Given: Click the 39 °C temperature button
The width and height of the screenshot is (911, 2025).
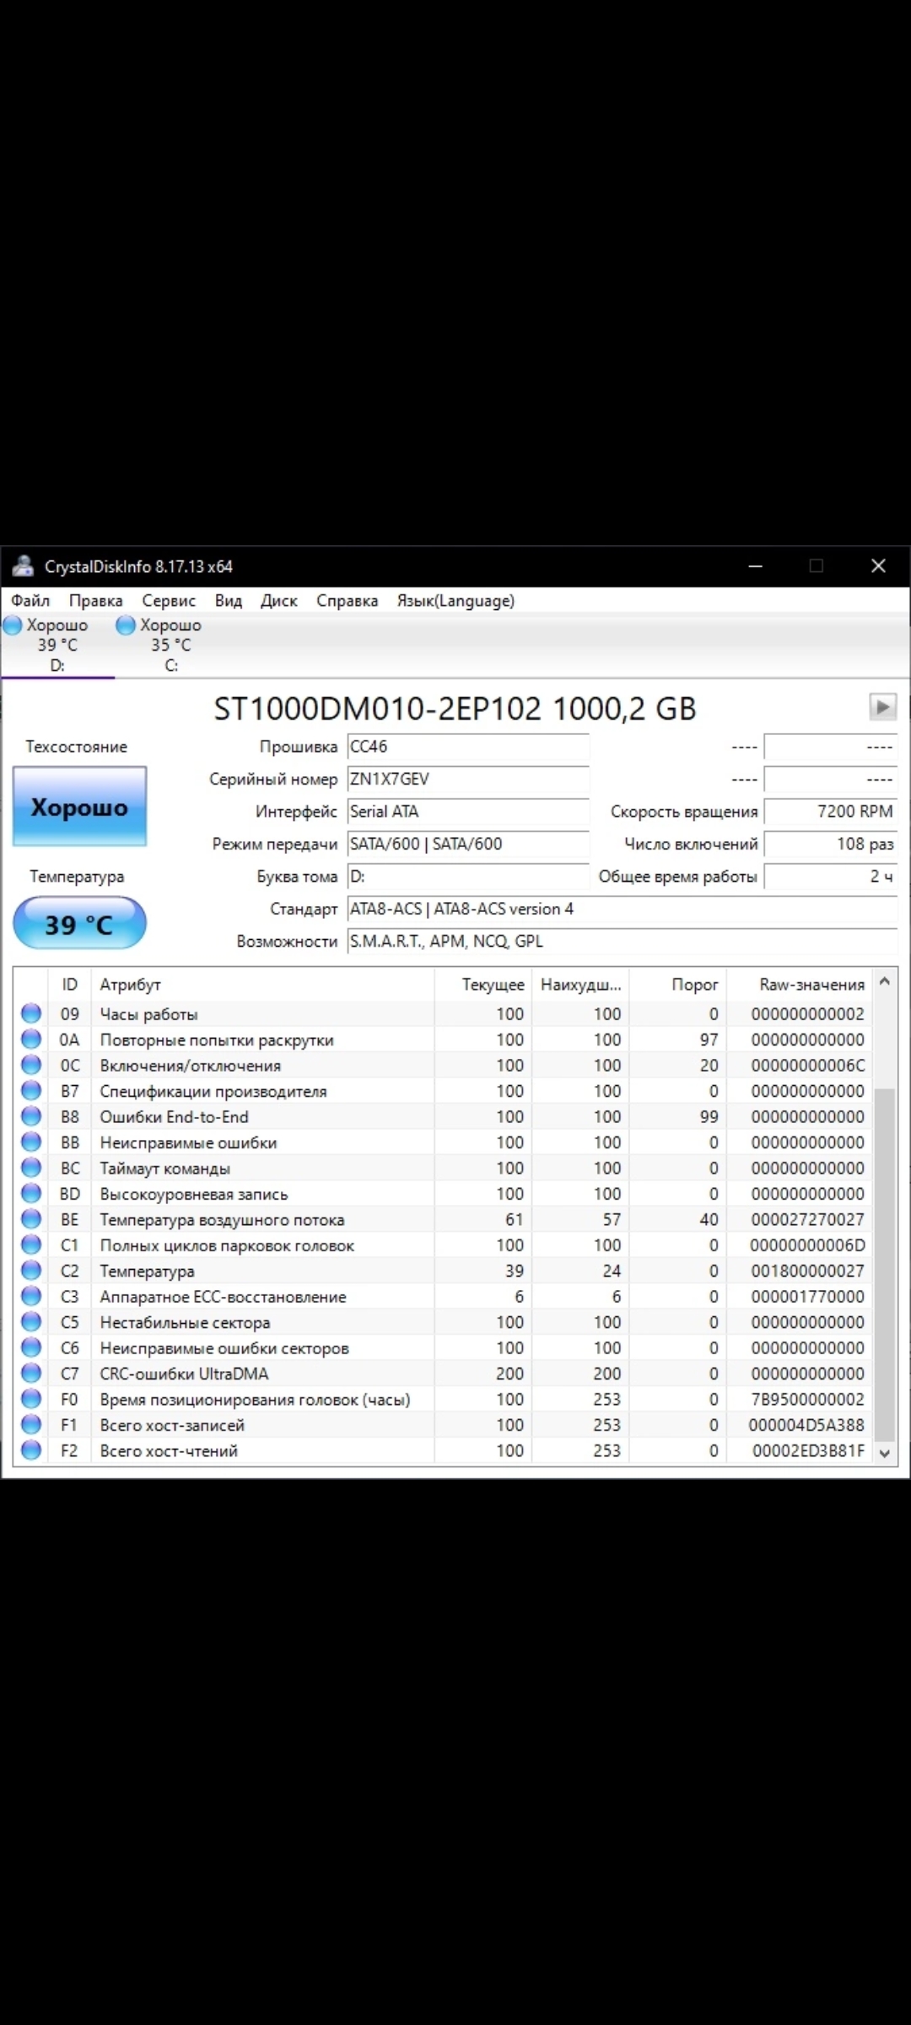Looking at the screenshot, I should pyautogui.click(x=79, y=924).
